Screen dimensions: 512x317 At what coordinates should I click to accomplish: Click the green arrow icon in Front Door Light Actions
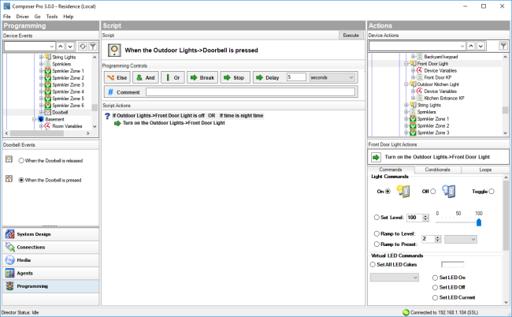pyautogui.click(x=376, y=157)
